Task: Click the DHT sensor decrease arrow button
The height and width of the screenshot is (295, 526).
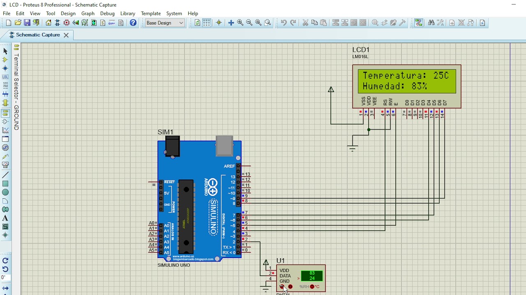Action: pos(282,287)
